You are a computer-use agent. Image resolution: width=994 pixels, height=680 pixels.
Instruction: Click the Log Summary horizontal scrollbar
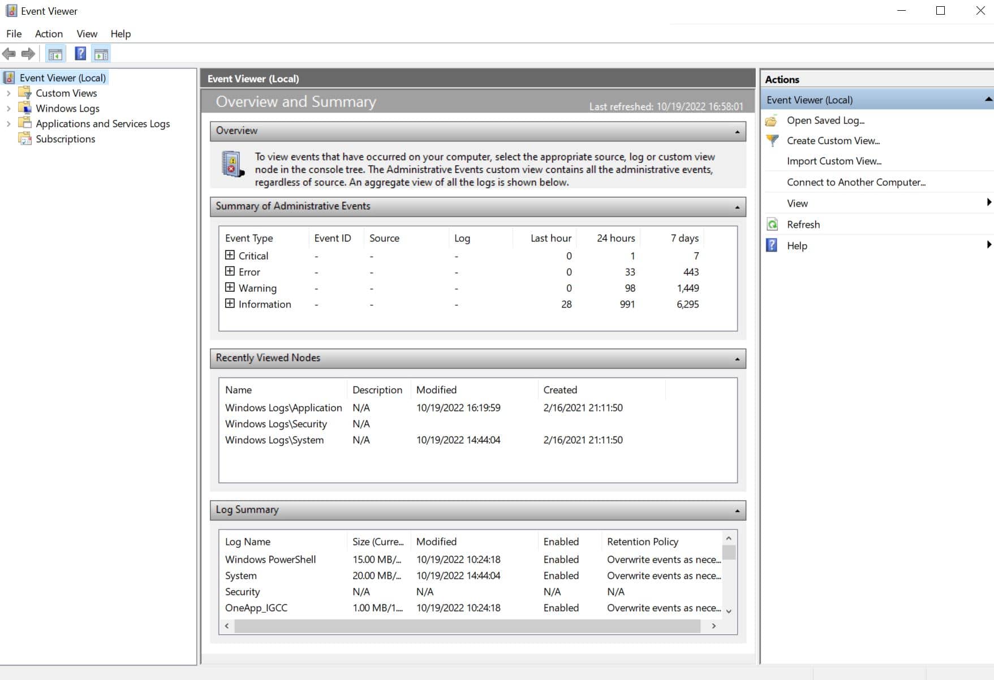point(467,626)
